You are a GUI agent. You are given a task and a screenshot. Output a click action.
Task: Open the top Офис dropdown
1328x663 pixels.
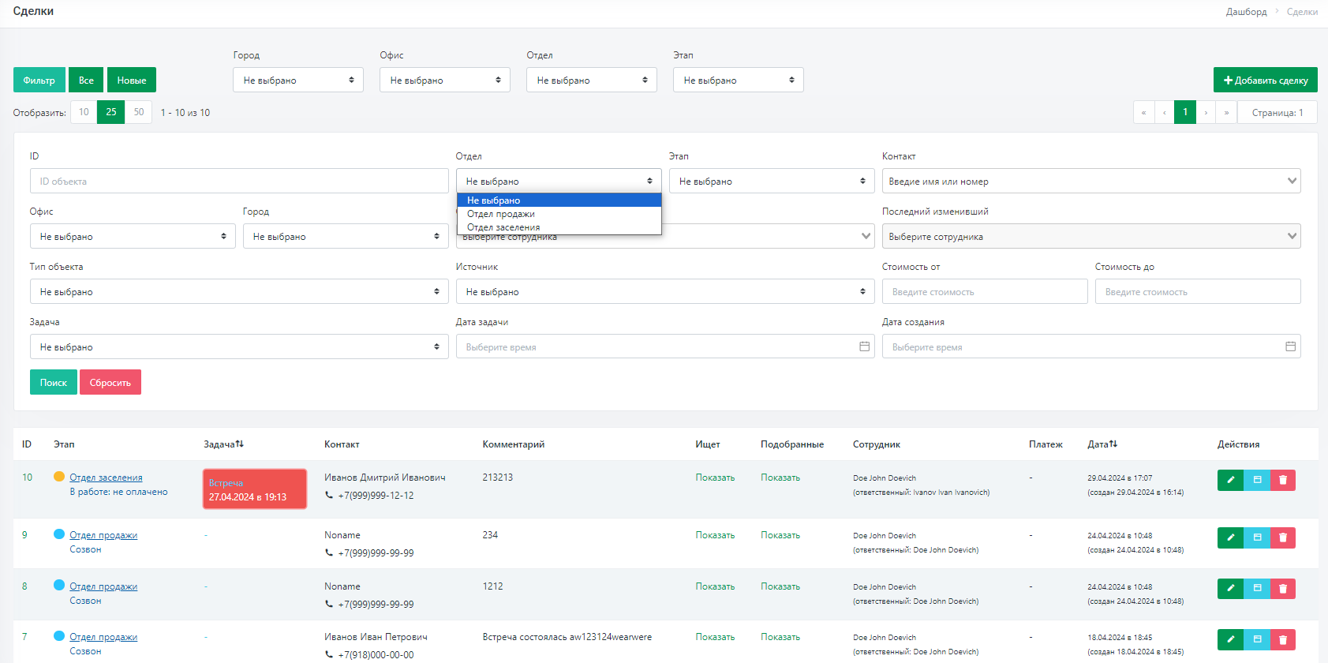pyautogui.click(x=445, y=80)
